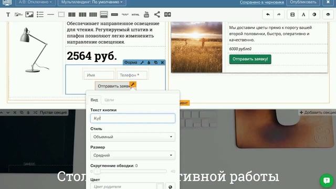Insert a YouTube video widget
Image resolution: width=336 pixels, height=189 pixels.
pyautogui.click(x=146, y=14)
